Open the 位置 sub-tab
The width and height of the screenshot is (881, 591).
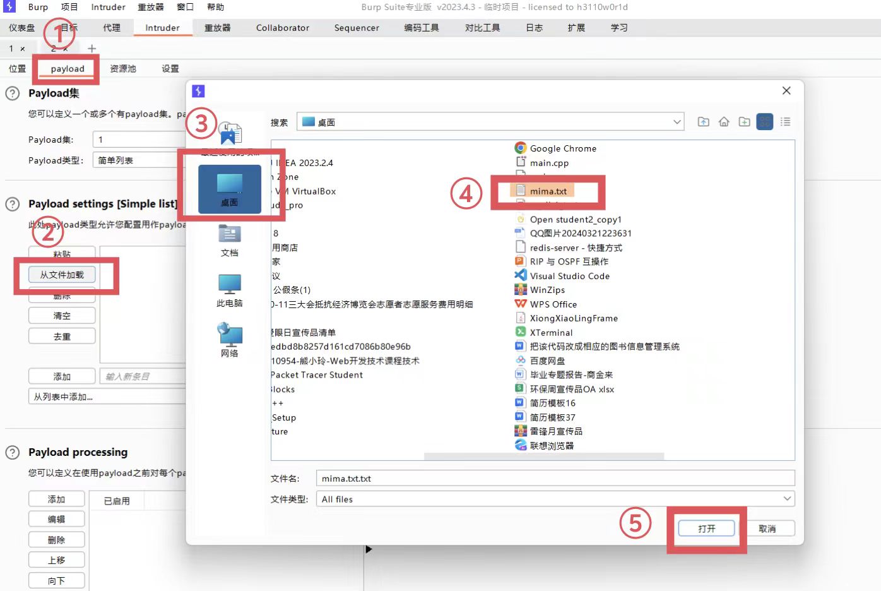18,69
